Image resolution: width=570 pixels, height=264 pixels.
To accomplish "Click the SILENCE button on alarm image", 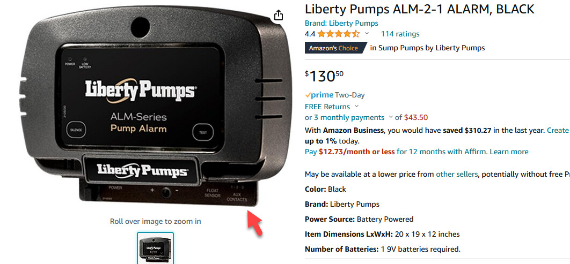I will tap(76, 130).
